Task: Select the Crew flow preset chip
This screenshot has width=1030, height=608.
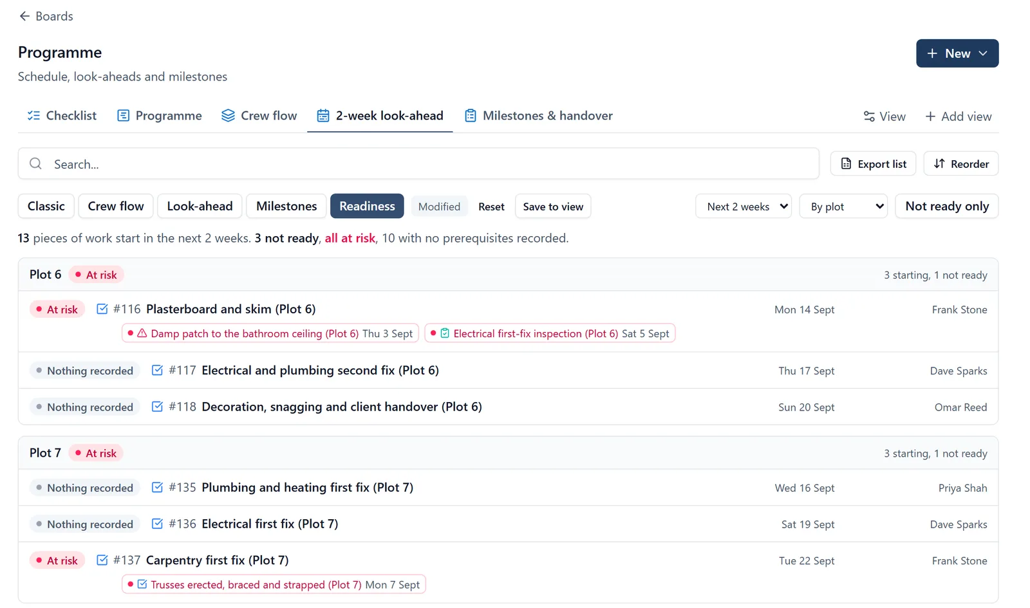Action: tap(116, 207)
